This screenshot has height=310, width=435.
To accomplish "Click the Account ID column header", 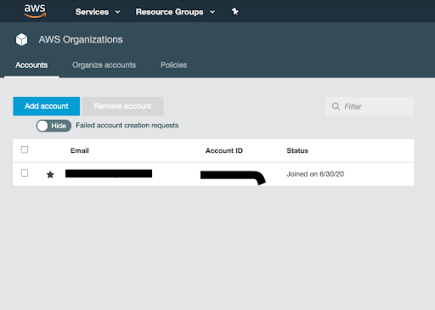I will 224,151.
